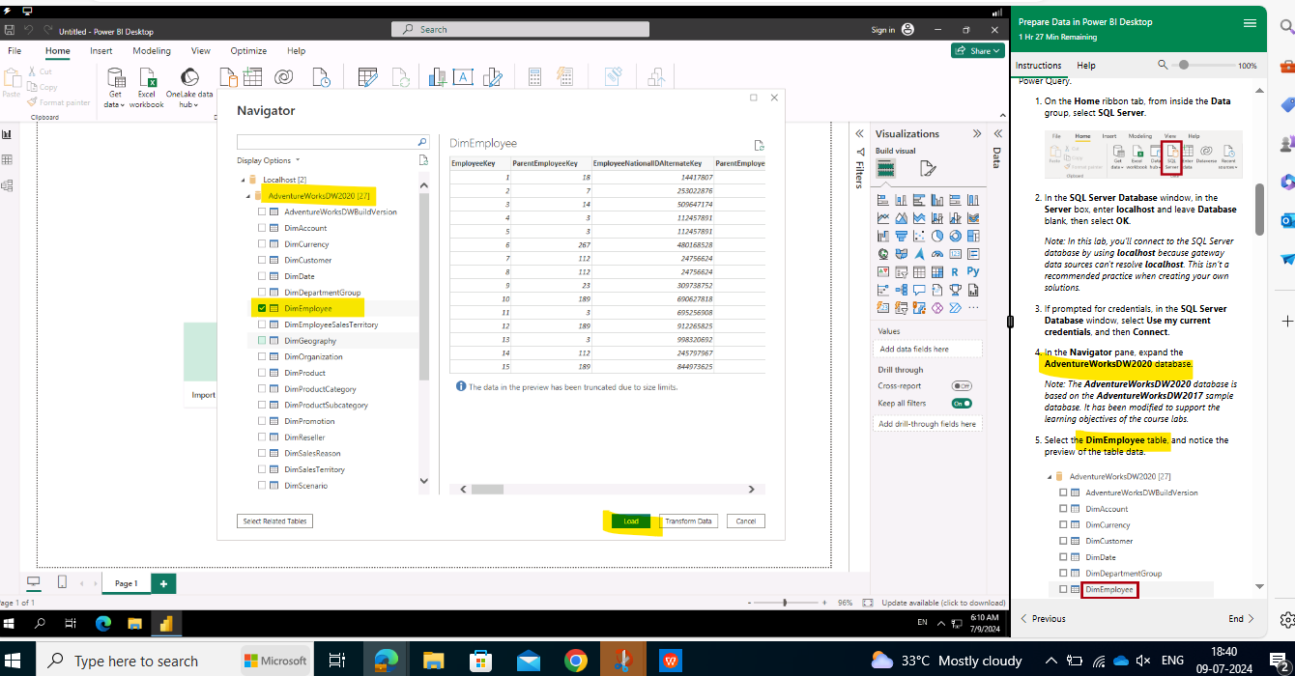
Task: Switch to the Insert ribbon tab
Action: click(101, 51)
